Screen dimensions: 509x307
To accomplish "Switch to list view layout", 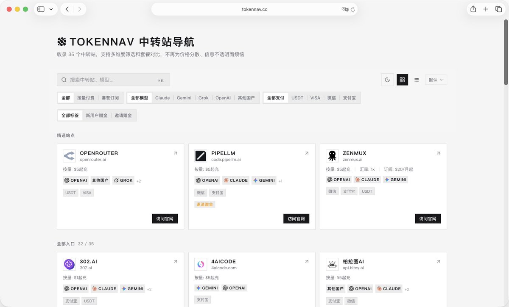I will 417,80.
